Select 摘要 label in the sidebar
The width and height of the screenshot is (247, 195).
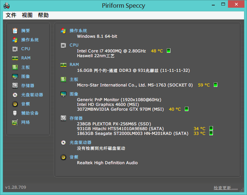(x=26, y=30)
